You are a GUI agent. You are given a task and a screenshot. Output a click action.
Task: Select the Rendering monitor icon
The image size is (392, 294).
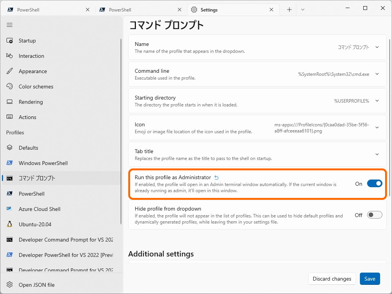tap(10, 102)
